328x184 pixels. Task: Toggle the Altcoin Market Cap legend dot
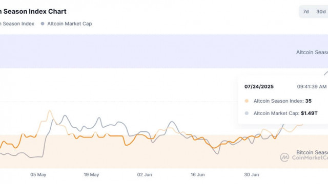(43, 24)
